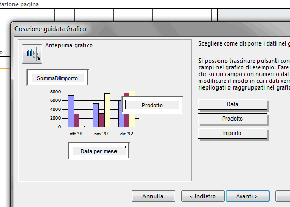
Task: Click the 'Scegliere come disporre i dati' instruction text
Action: pos(244,43)
